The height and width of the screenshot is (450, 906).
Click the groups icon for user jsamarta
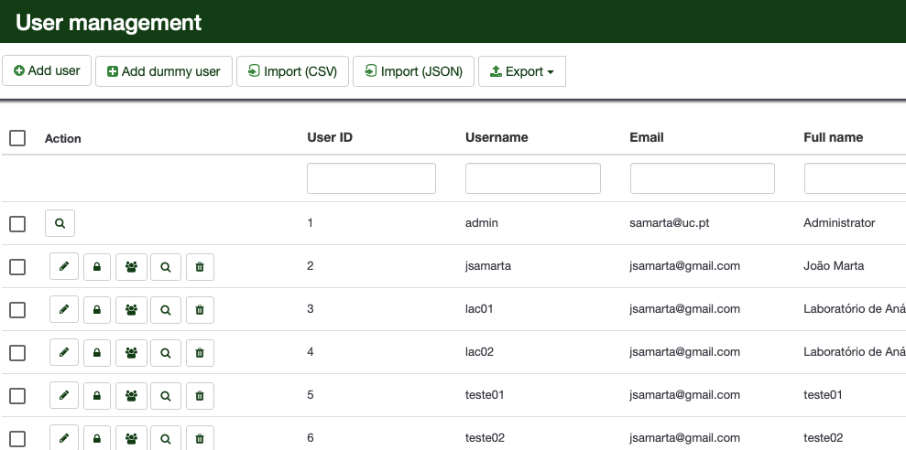(x=131, y=267)
